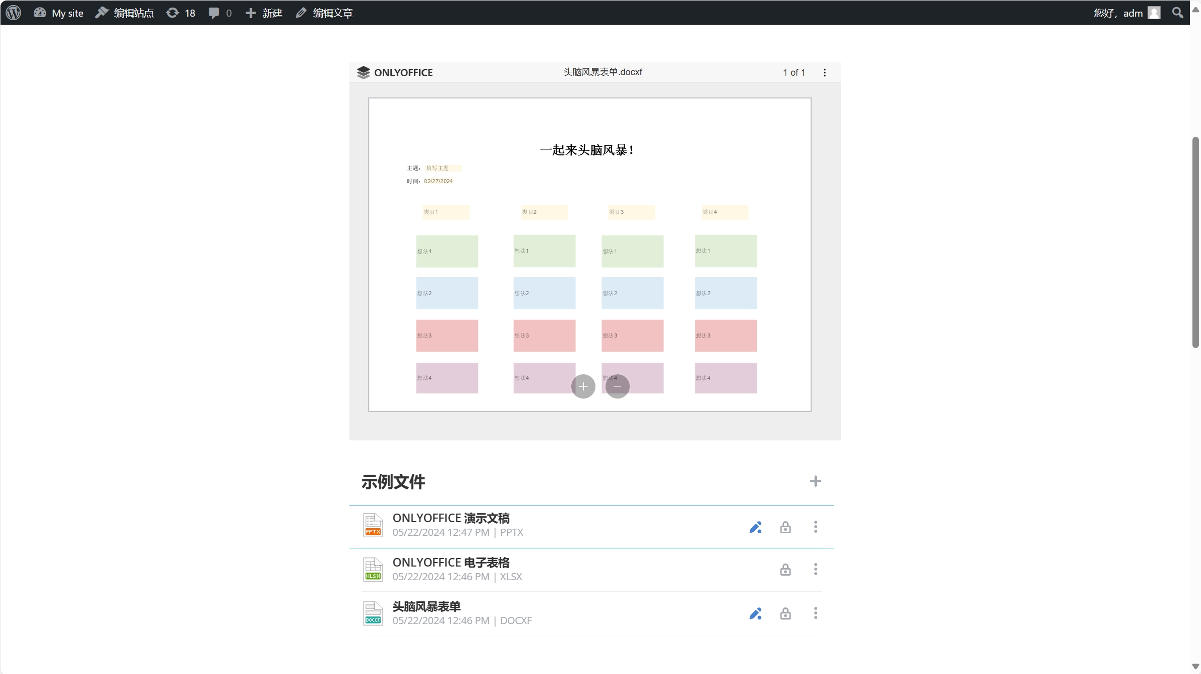Click the XLSX file type icon
1201x674 pixels.
[373, 570]
